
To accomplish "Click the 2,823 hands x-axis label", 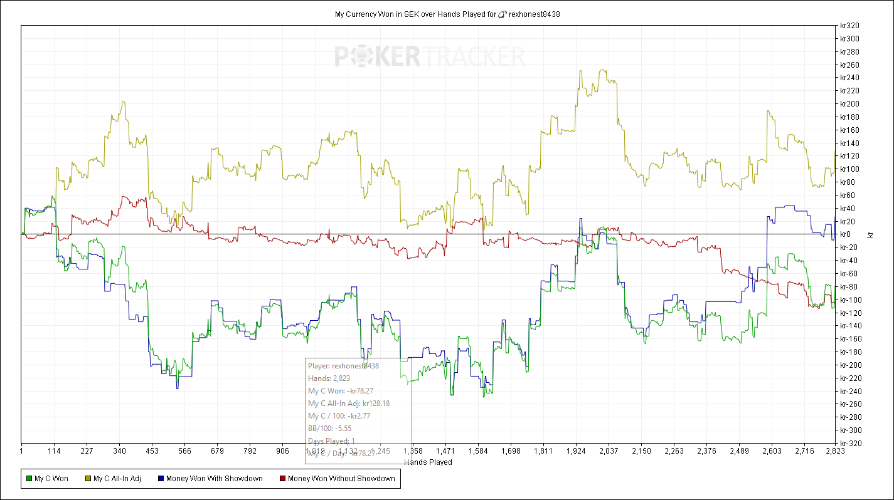I will click(x=835, y=451).
